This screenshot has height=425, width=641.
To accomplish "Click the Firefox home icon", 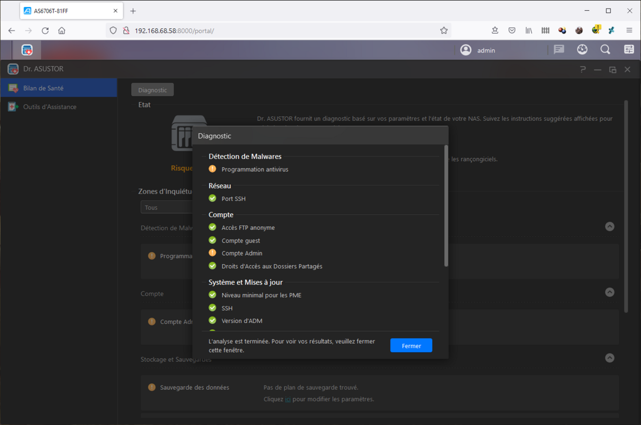I will pyautogui.click(x=62, y=30).
